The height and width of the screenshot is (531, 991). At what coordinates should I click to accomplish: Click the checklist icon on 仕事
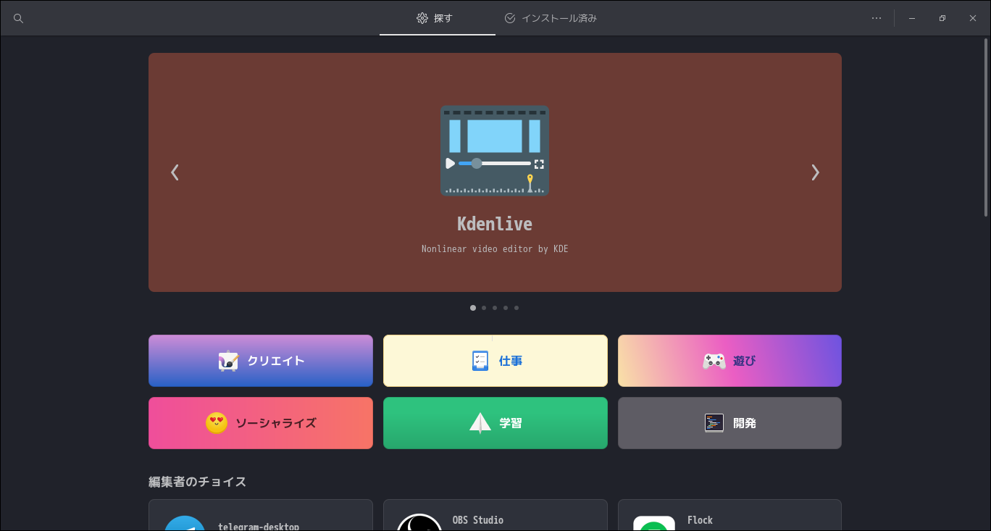pos(480,361)
